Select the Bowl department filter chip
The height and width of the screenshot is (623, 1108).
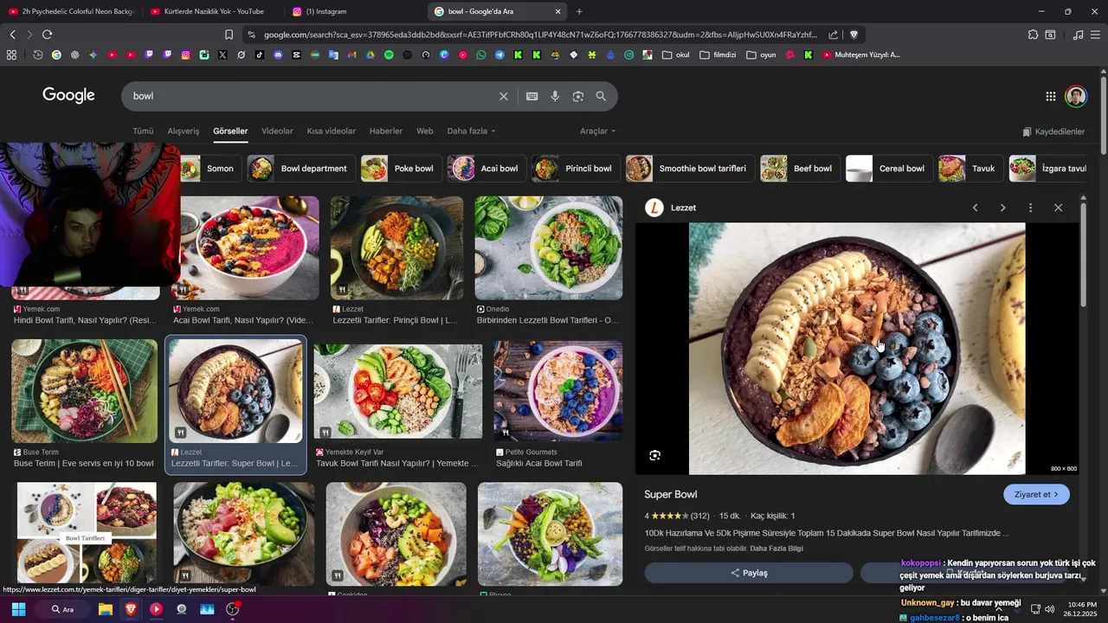click(300, 169)
